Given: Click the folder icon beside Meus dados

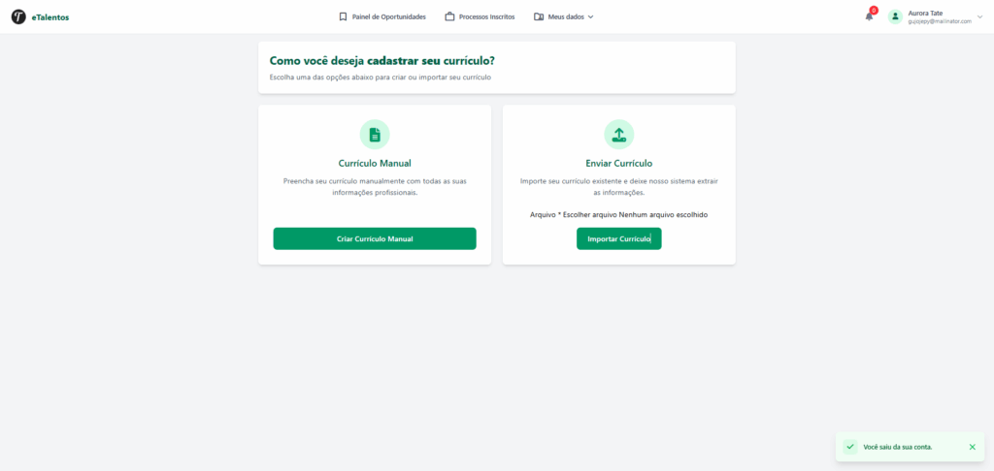Looking at the screenshot, I should click(539, 17).
